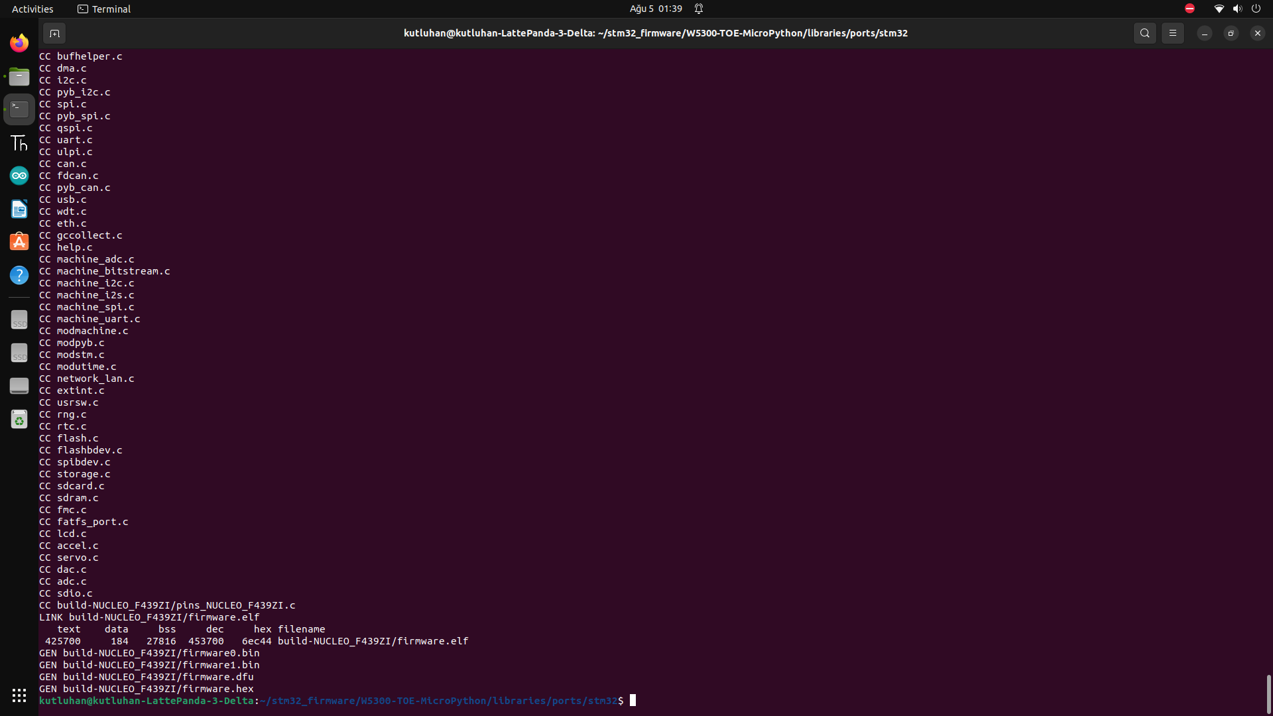The height and width of the screenshot is (716, 1273).
Task: Open the Activities overview
Action: tap(32, 9)
